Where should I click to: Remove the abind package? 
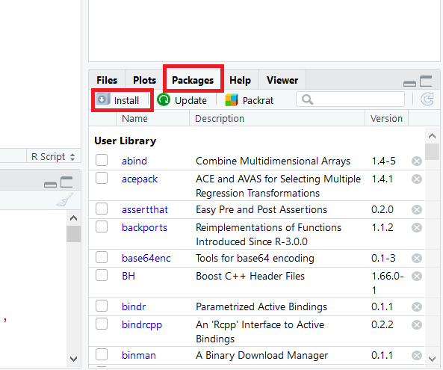[417, 161]
